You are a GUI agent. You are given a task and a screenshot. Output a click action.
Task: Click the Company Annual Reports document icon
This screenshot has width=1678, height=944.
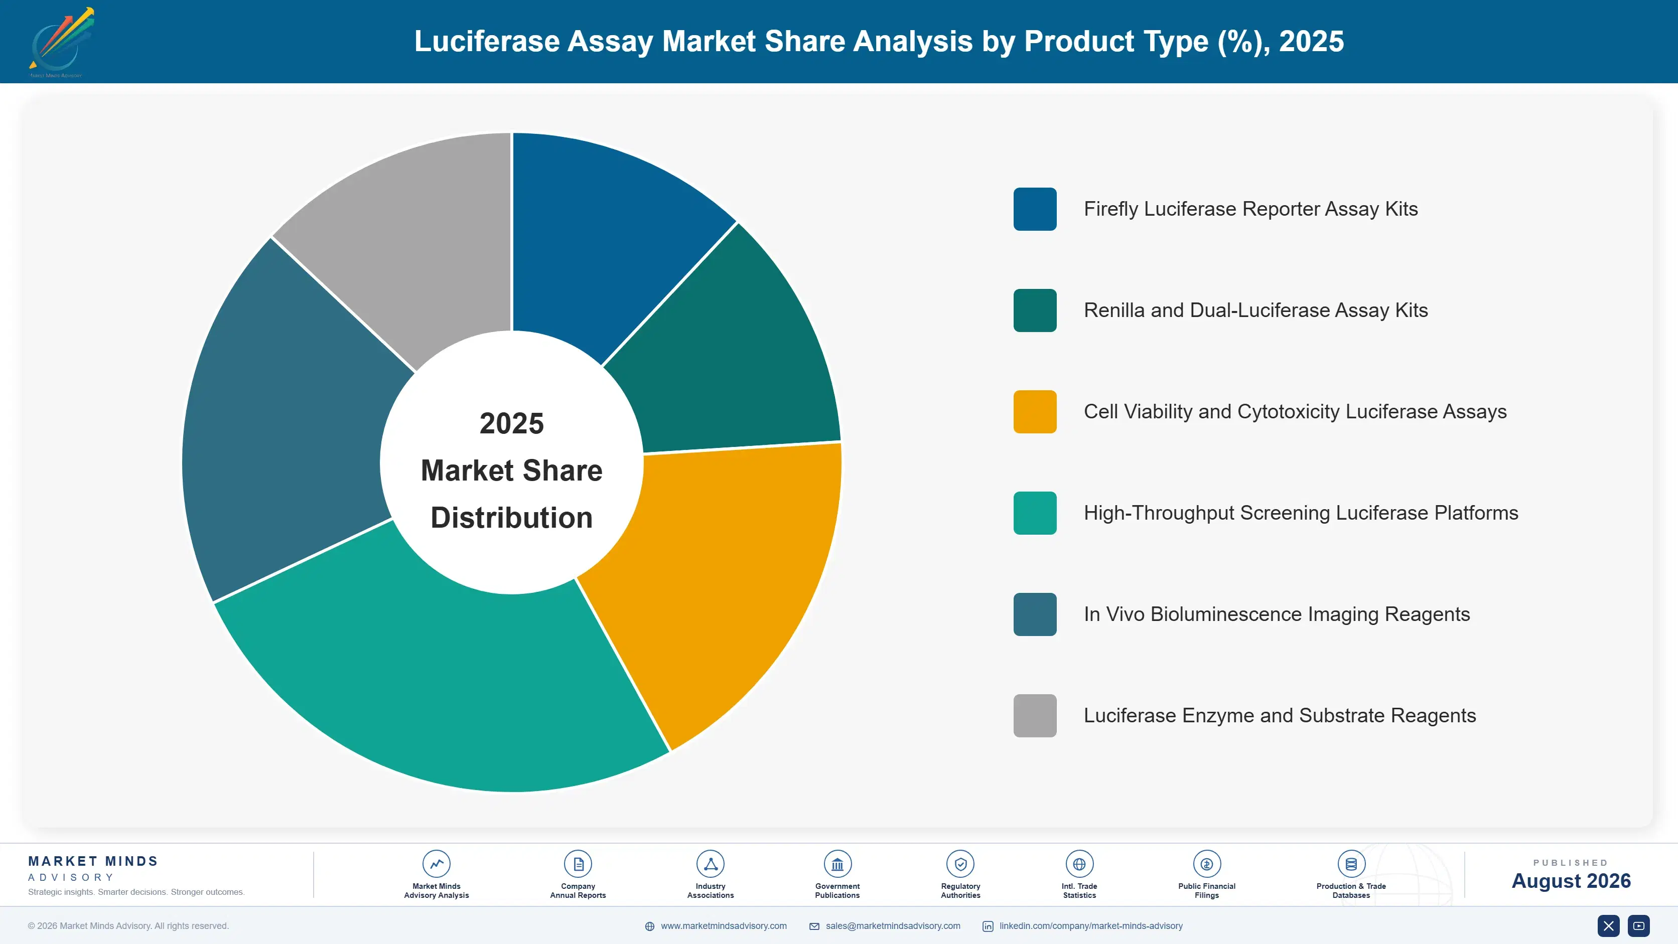click(578, 864)
